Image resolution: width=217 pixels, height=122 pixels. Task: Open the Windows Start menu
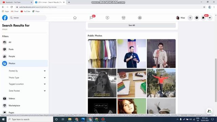(x=3, y=119)
